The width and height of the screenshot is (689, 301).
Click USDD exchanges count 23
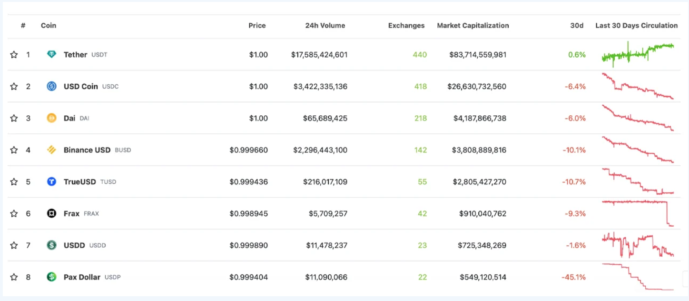422,245
